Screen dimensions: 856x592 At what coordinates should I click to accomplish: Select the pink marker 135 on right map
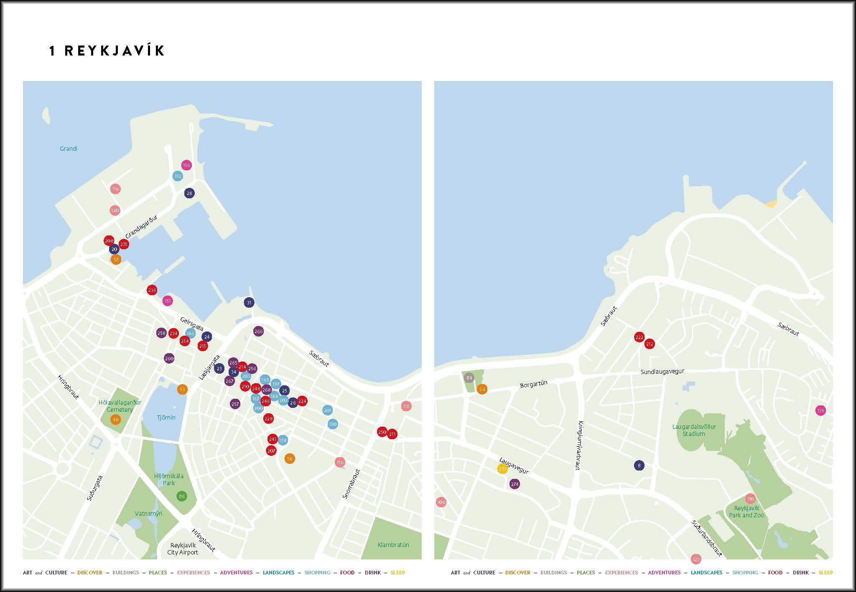click(x=820, y=410)
